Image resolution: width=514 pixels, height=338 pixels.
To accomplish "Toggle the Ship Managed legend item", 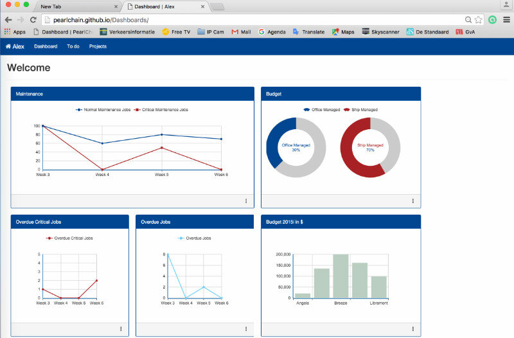I will point(360,110).
